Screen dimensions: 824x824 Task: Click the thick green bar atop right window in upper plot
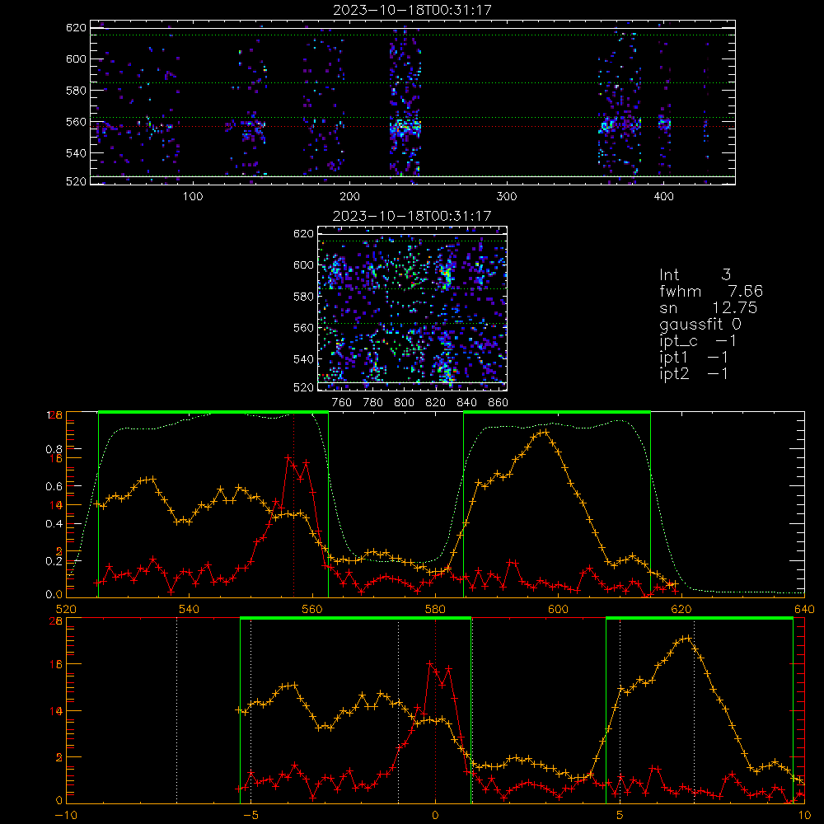[557, 412]
